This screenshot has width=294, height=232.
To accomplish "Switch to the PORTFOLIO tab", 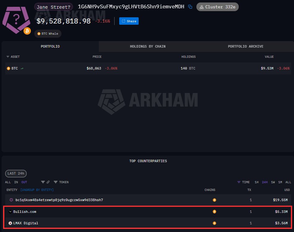I will [x=50, y=46].
